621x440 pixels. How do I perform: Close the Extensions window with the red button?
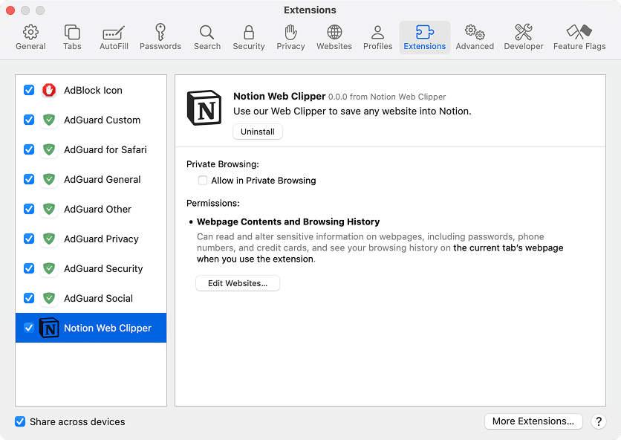tap(10, 10)
